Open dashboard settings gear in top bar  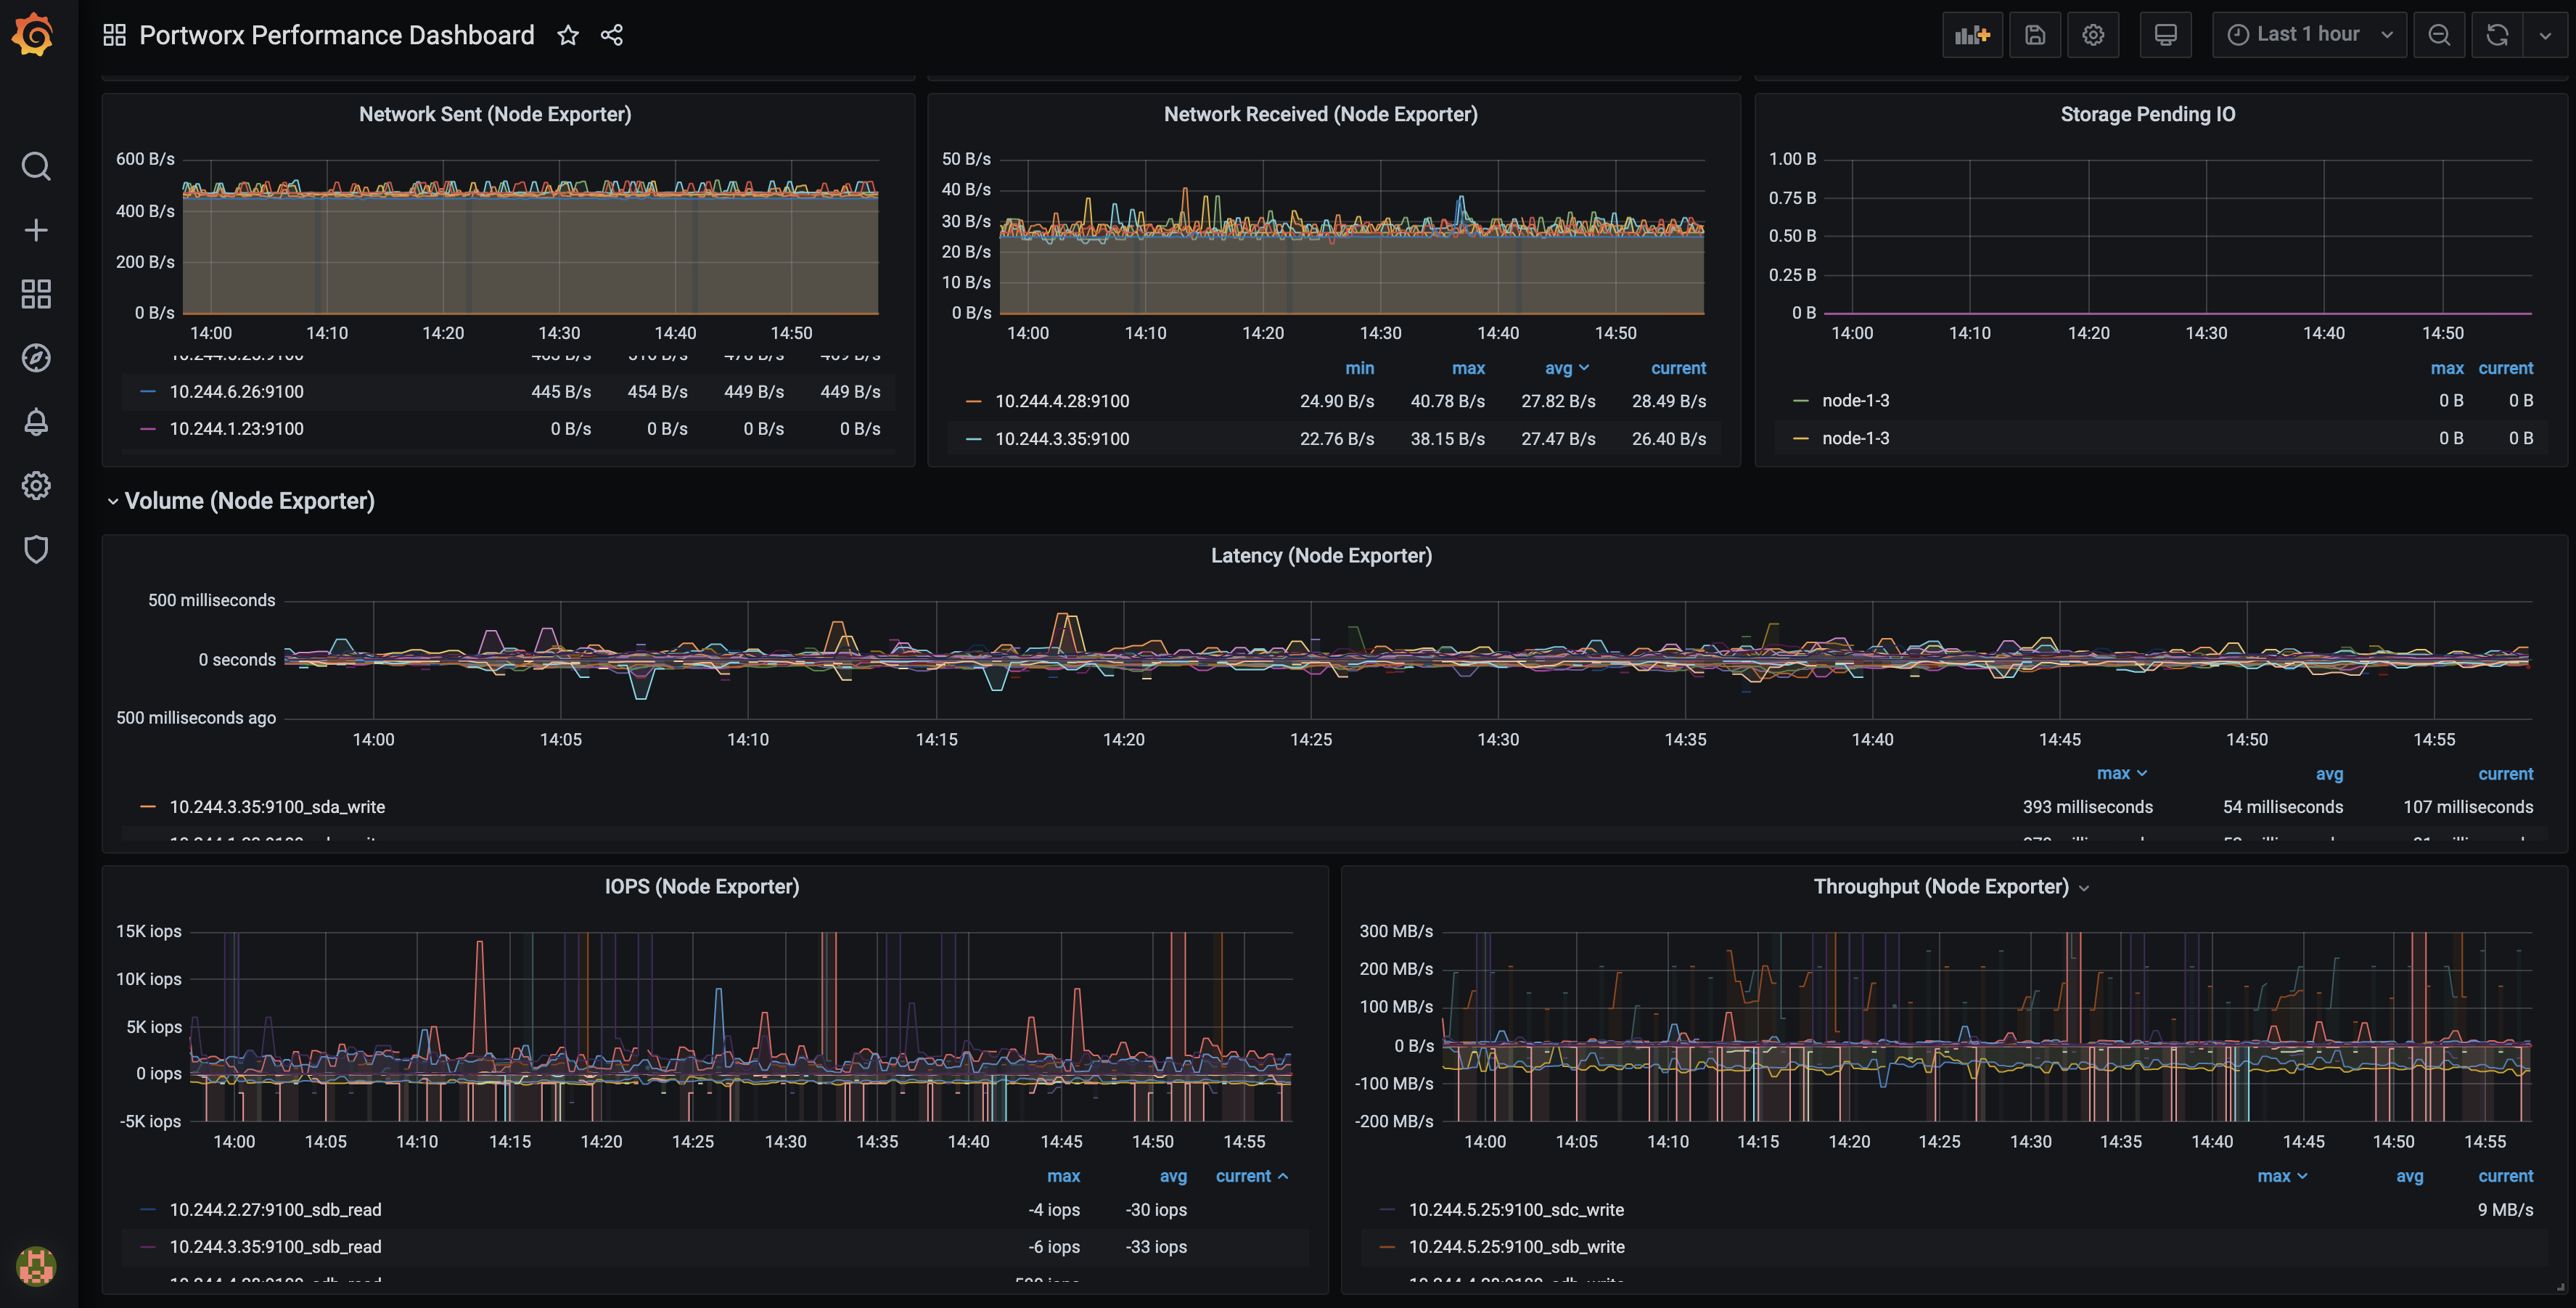click(2093, 35)
